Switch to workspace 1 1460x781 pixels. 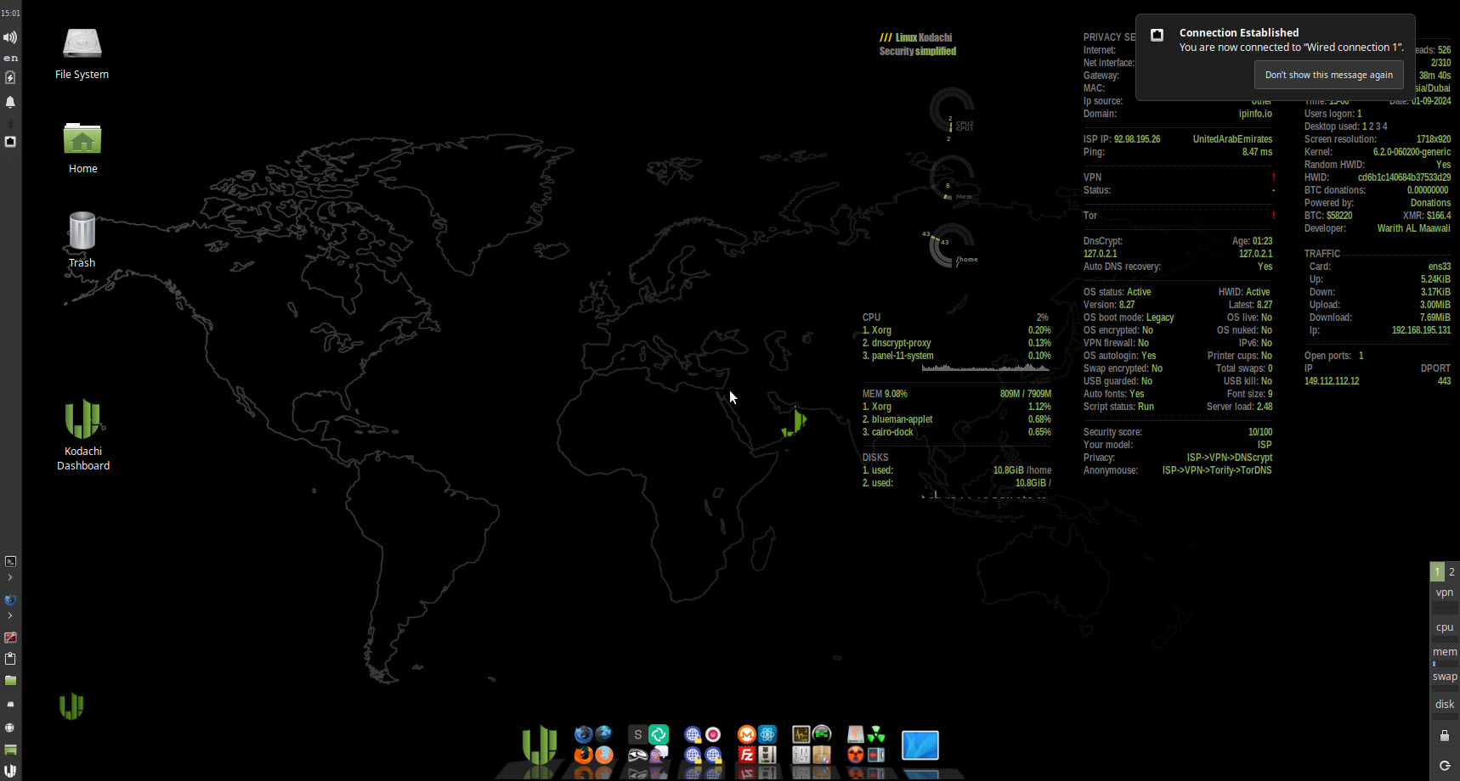pyautogui.click(x=1437, y=571)
